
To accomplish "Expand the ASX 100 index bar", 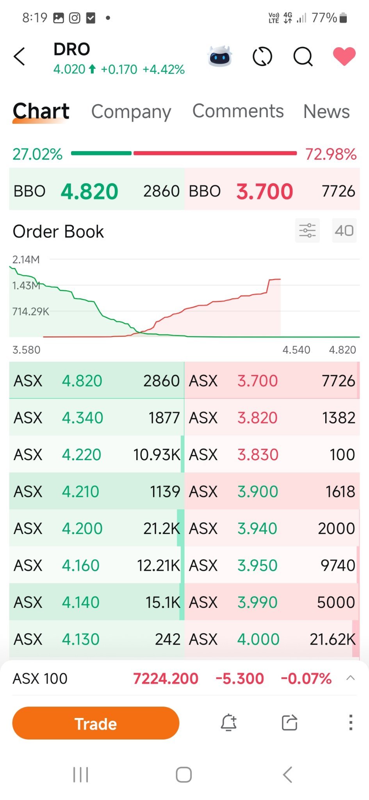I will [x=351, y=678].
